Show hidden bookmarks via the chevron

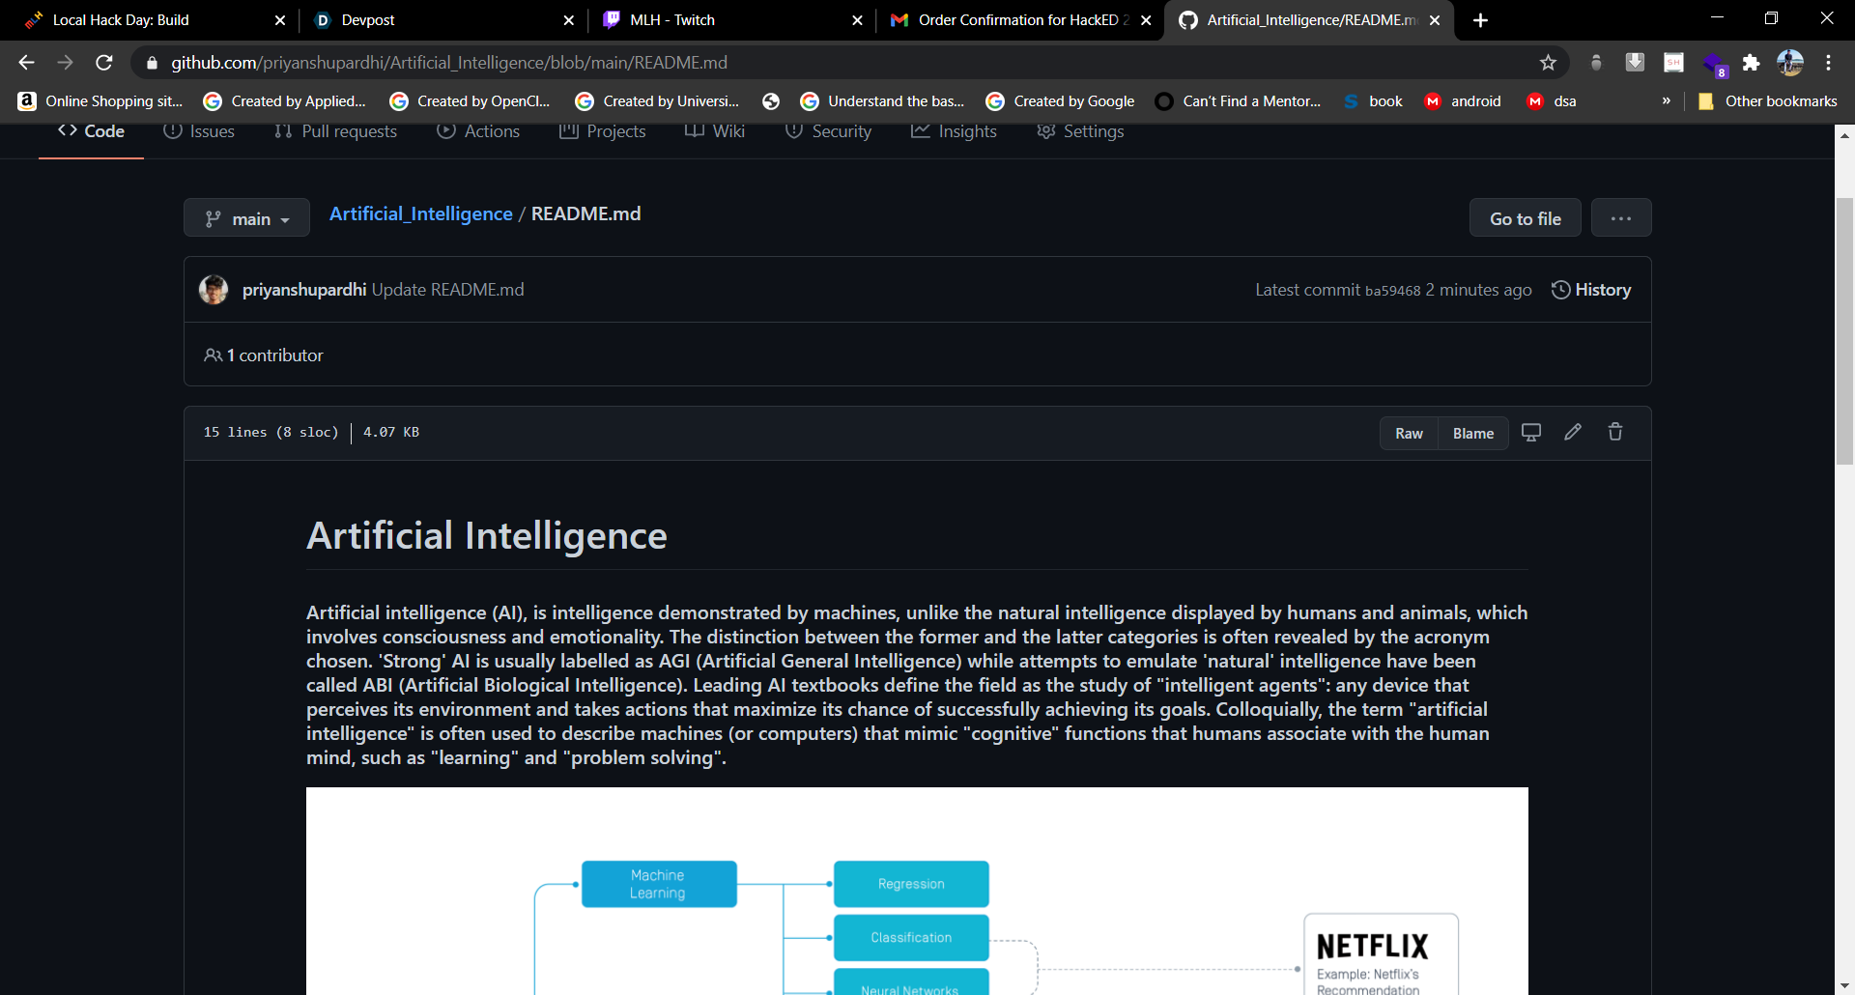click(1667, 100)
